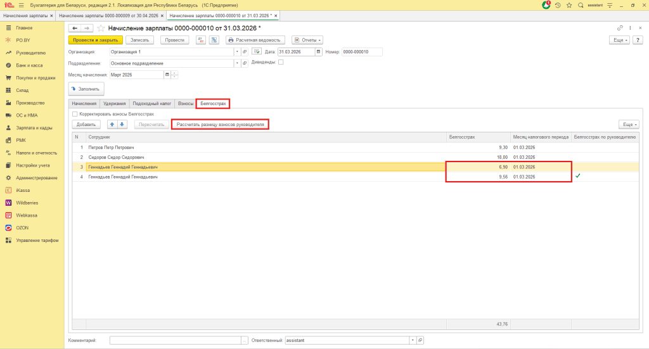Image resolution: width=649 pixels, height=349 pixels.
Task: Move row down with blue arrow
Action: (122, 125)
